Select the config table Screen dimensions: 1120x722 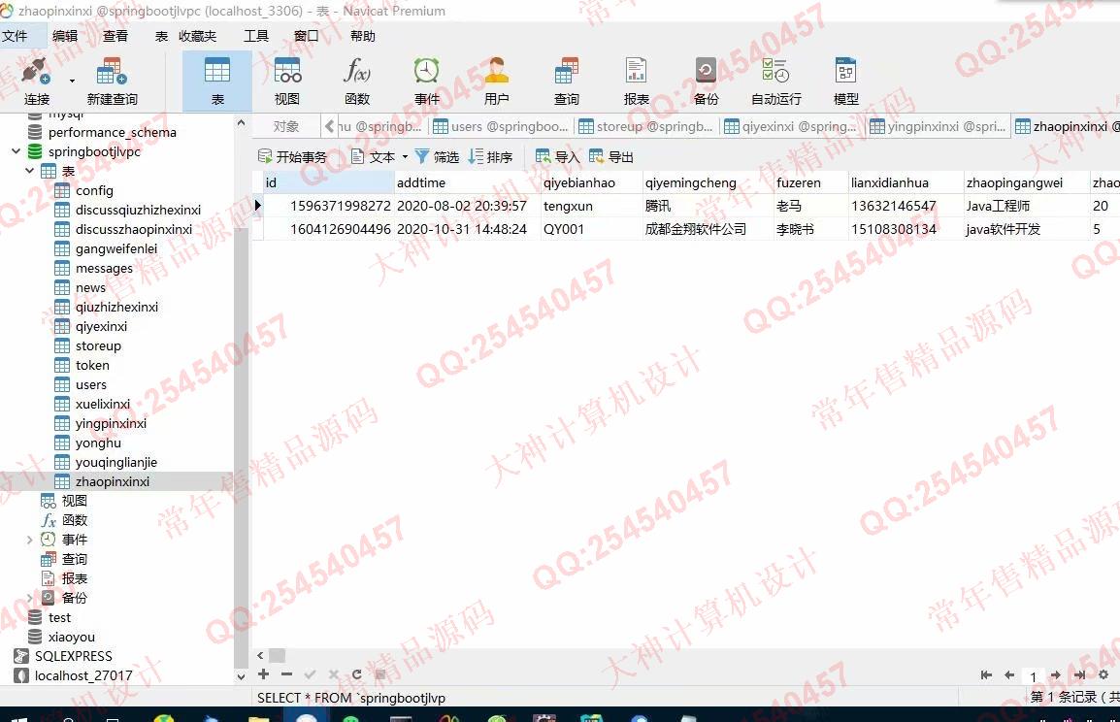[94, 190]
